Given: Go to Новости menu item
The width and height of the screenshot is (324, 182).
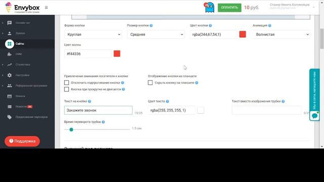Looking at the screenshot, I should pos(21,107).
